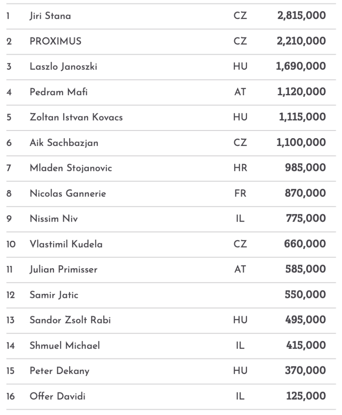Click on Julian Primisser
Image resolution: width=342 pixels, height=415 pixels.
(x=64, y=270)
